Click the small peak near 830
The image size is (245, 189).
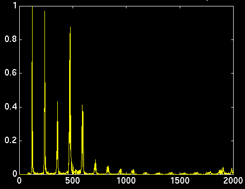[108, 170]
